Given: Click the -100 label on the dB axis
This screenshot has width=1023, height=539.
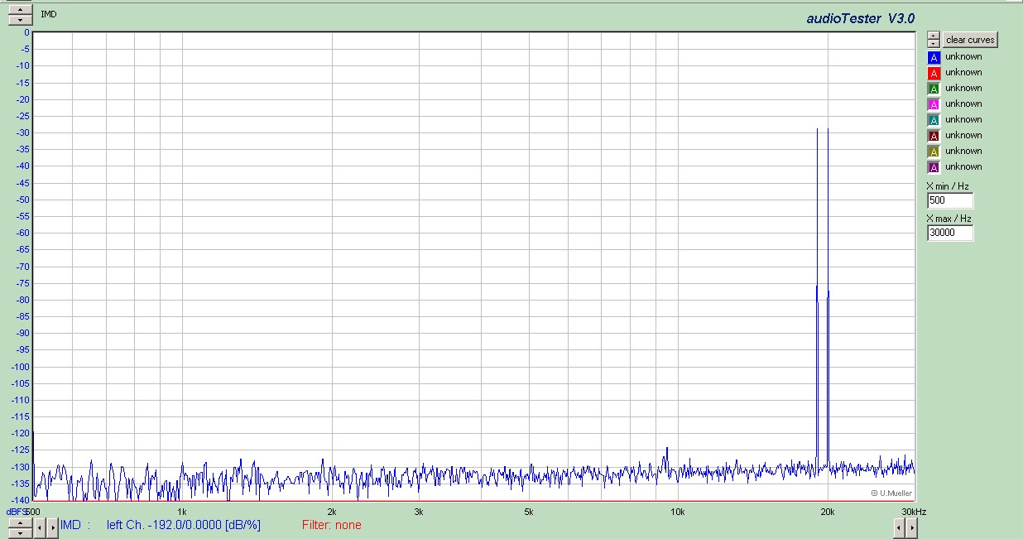Looking at the screenshot, I should 20,367.
